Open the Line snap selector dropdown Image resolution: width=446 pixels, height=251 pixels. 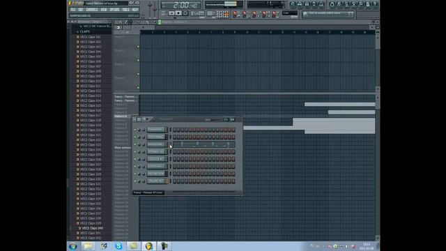pos(290,13)
